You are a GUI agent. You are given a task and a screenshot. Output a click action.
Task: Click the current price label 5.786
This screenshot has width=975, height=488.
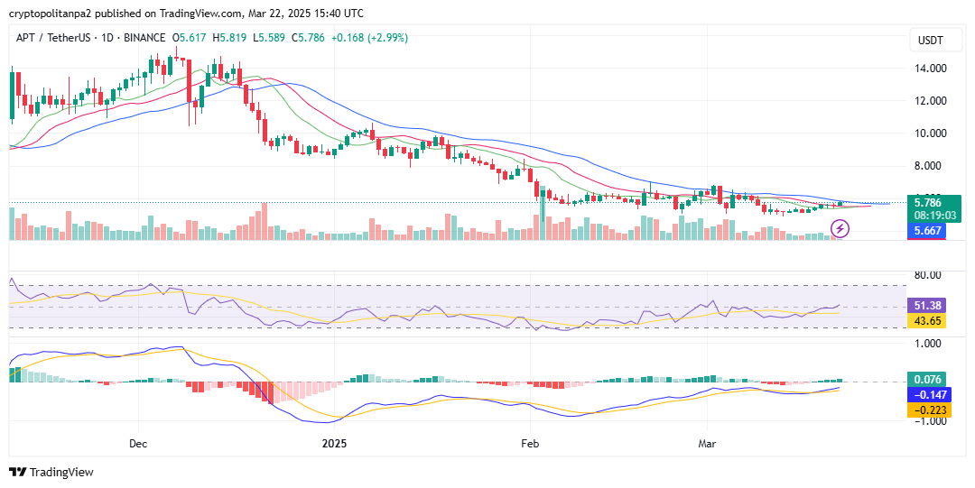pyautogui.click(x=928, y=203)
